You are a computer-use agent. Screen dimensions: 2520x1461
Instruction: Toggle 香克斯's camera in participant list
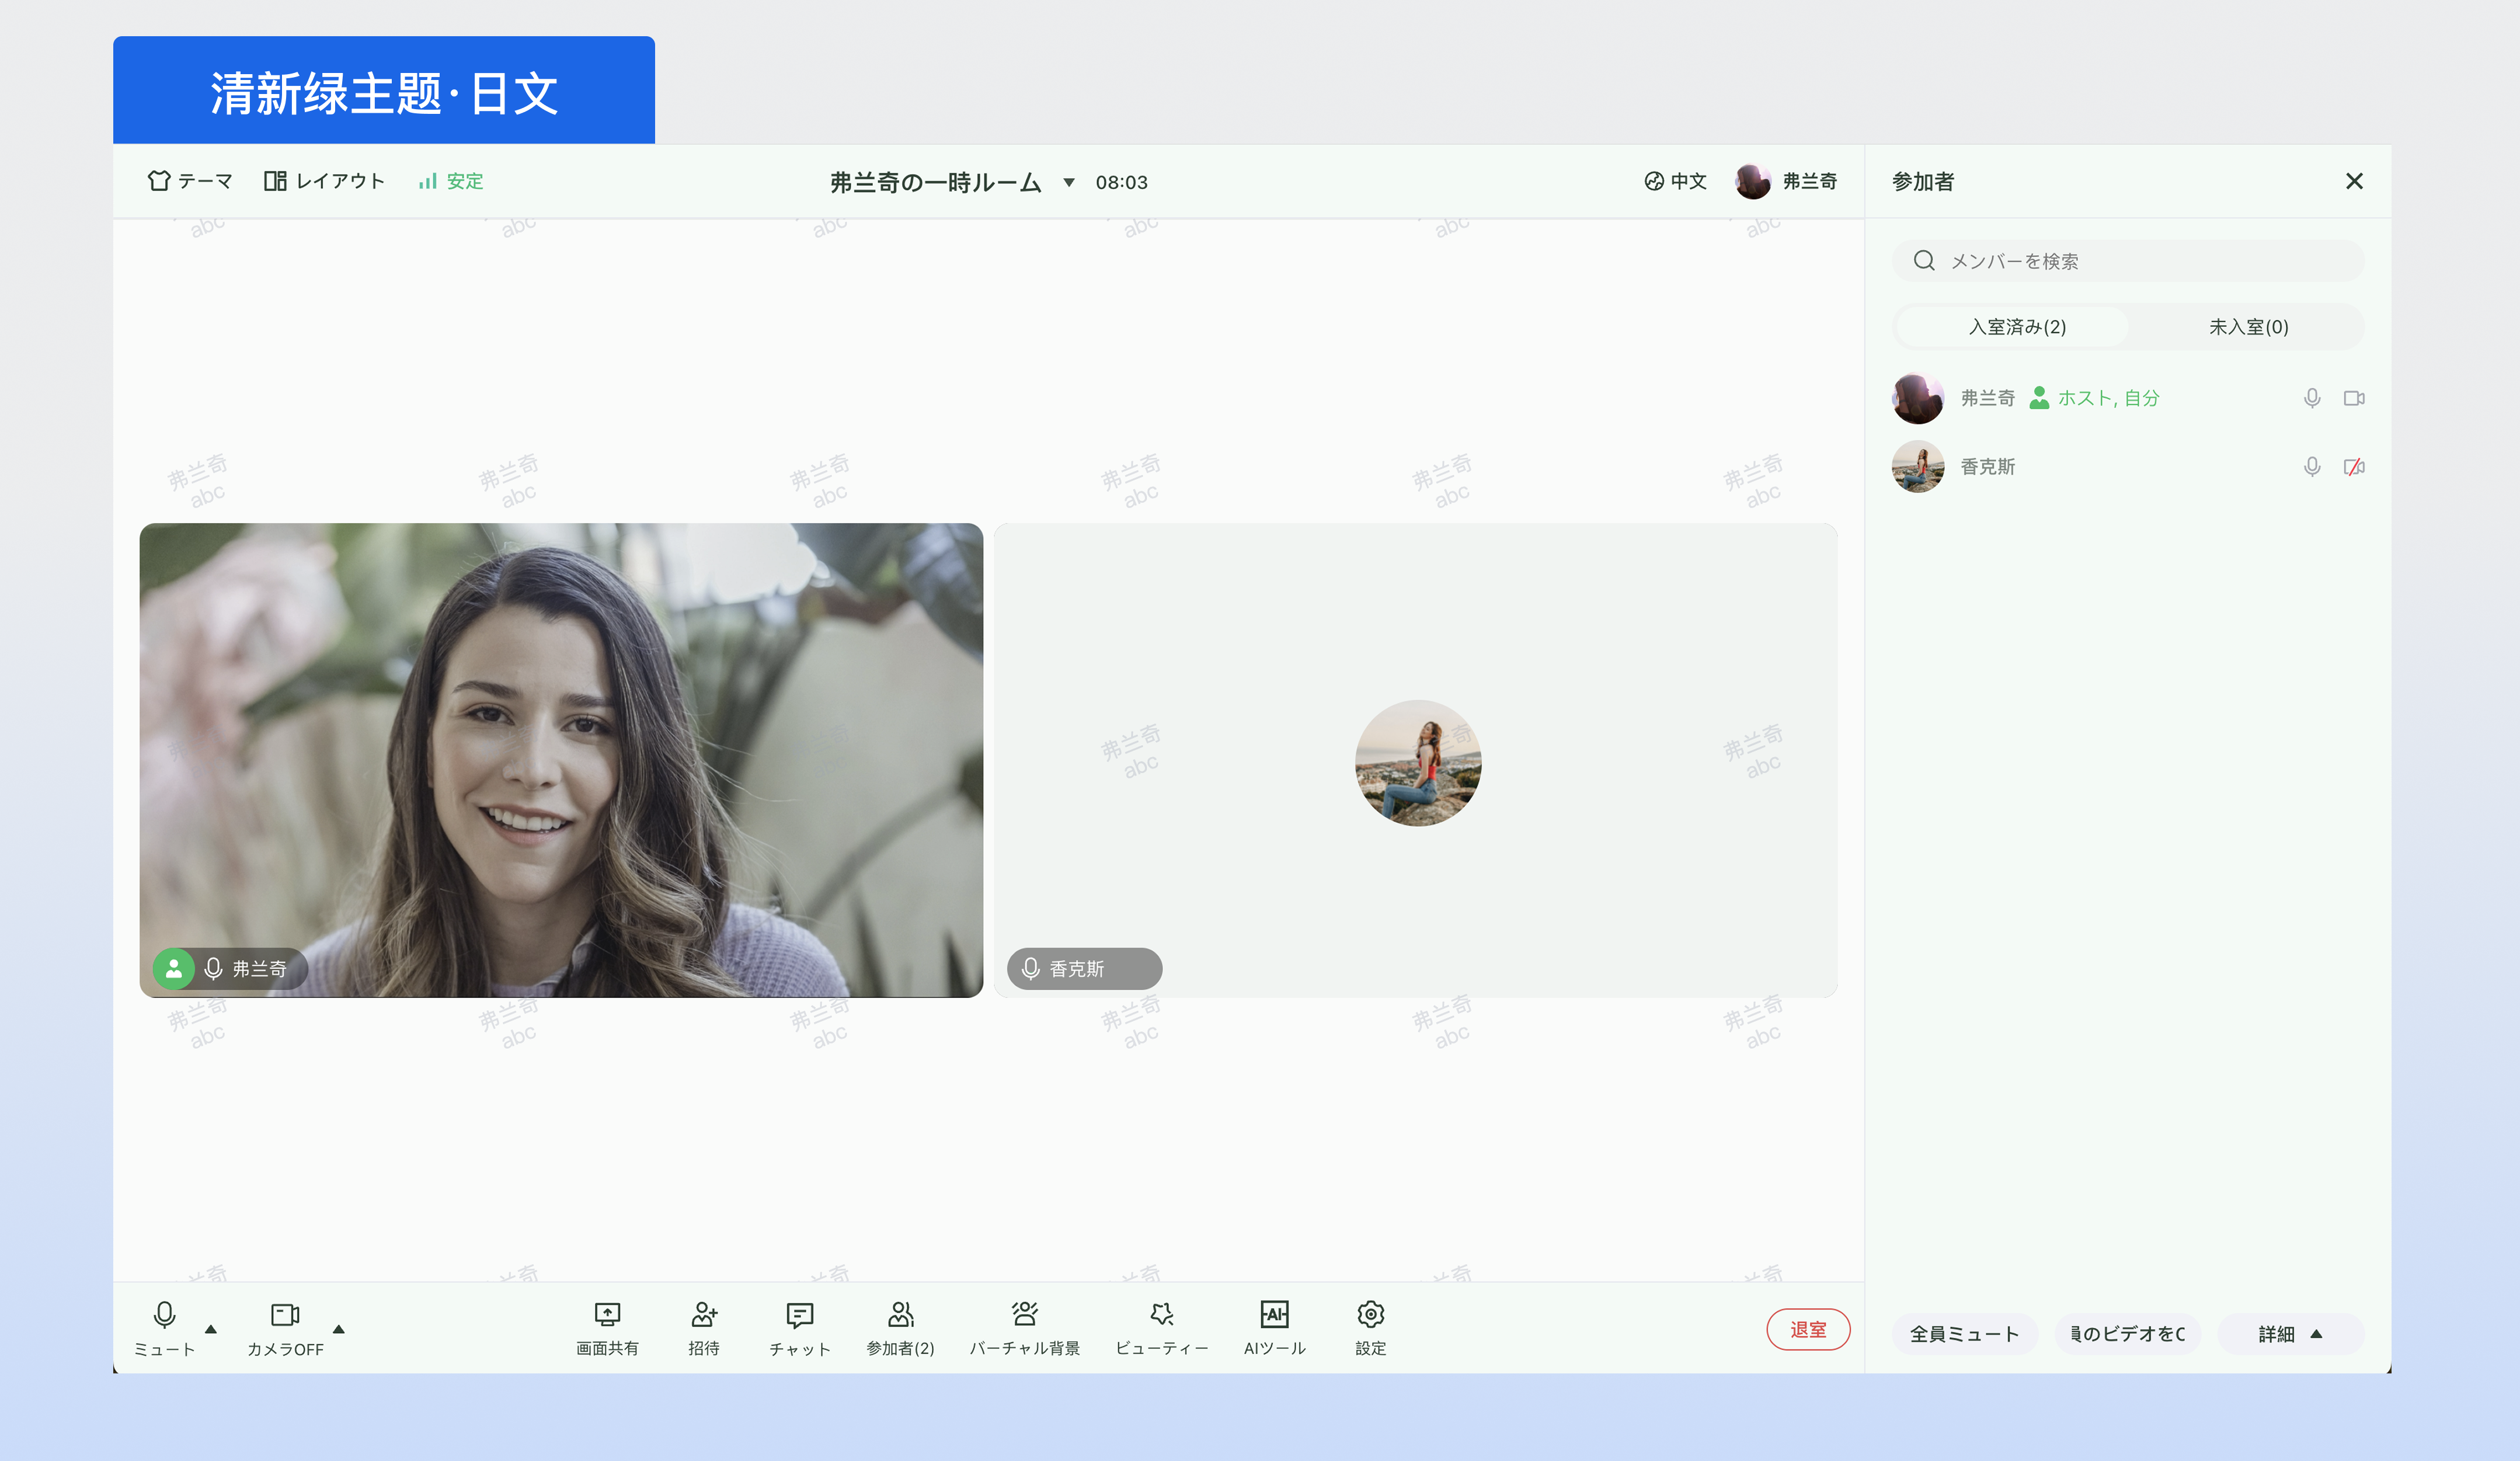pyautogui.click(x=2354, y=467)
